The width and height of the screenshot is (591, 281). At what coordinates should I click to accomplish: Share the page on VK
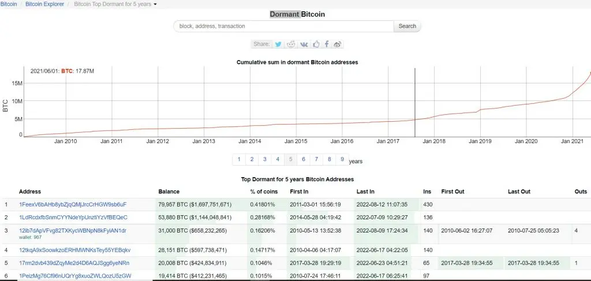pos(304,44)
